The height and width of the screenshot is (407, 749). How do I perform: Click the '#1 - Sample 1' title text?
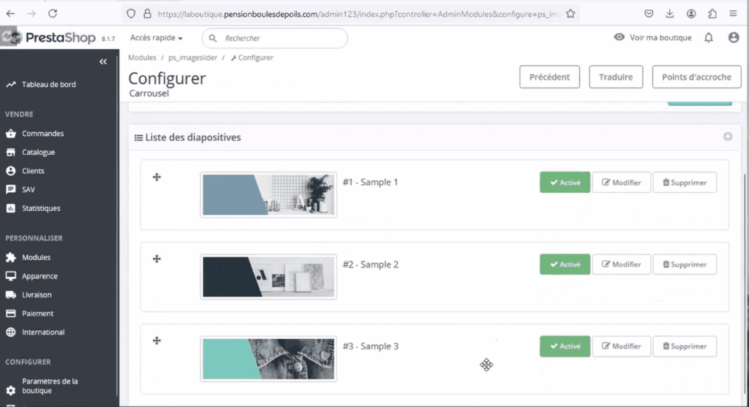coord(370,182)
